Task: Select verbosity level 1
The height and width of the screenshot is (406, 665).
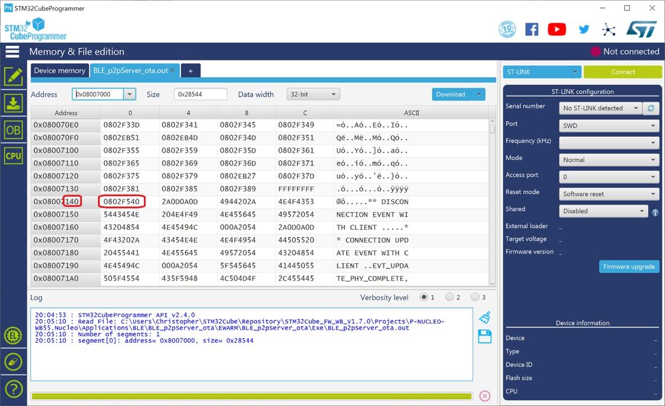Action: pos(423,297)
